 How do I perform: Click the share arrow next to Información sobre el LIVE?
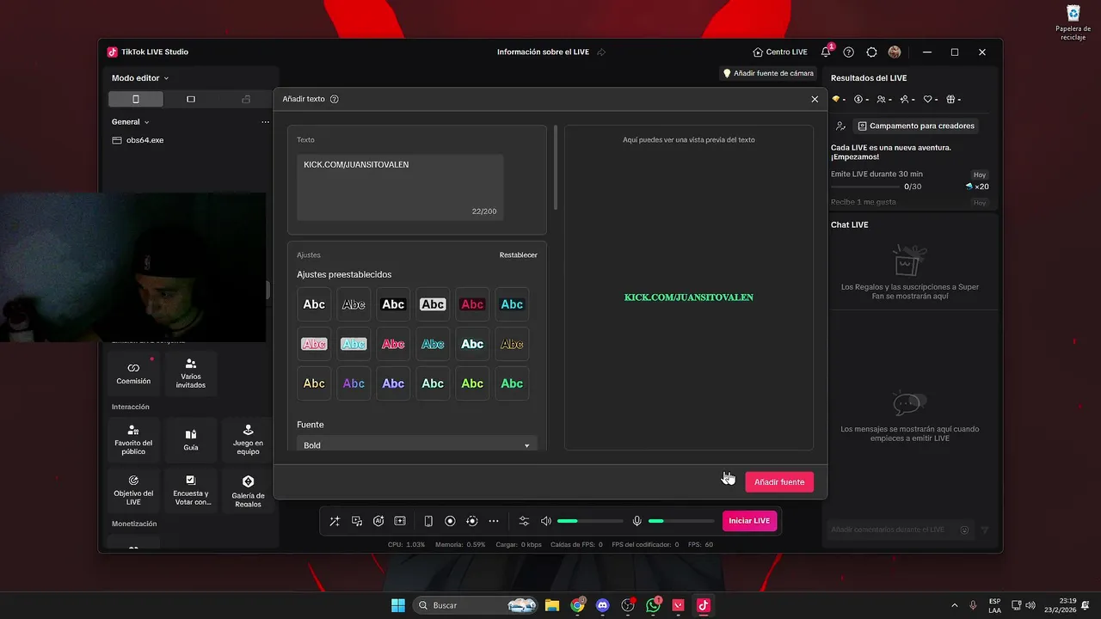pyautogui.click(x=601, y=52)
